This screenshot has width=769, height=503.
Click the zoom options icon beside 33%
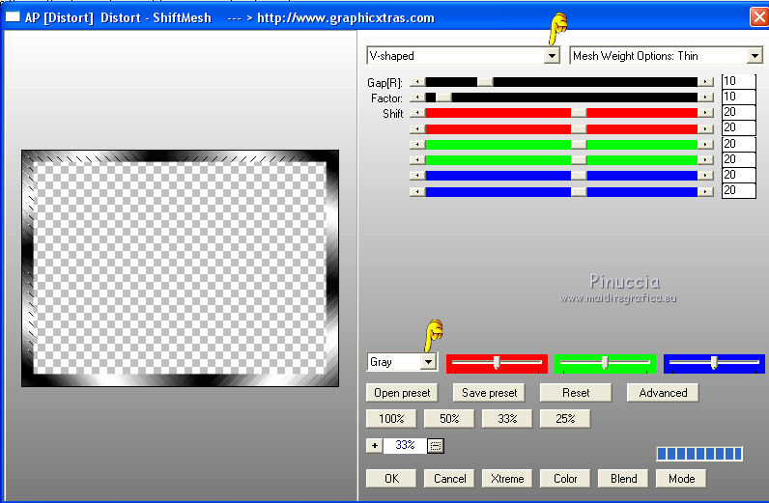click(x=436, y=446)
